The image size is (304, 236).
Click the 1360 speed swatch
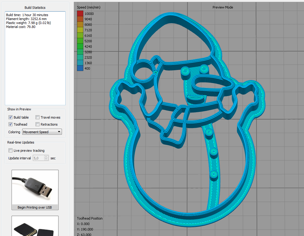point(80,63)
